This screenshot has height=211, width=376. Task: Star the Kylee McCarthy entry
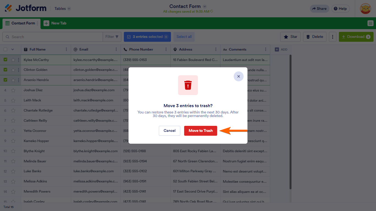click(x=13, y=60)
